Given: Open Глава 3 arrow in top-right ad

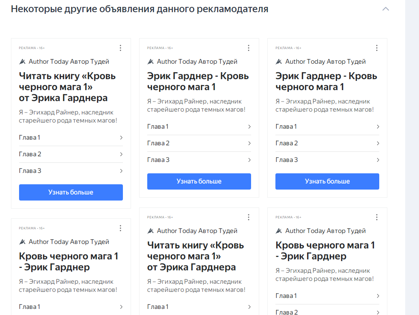Looking at the screenshot, I should 378,160.
